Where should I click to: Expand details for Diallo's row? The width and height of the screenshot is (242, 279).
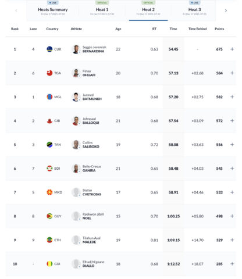[232, 264]
